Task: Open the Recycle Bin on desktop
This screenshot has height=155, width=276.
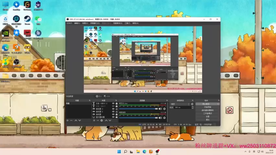Action: 5,20
